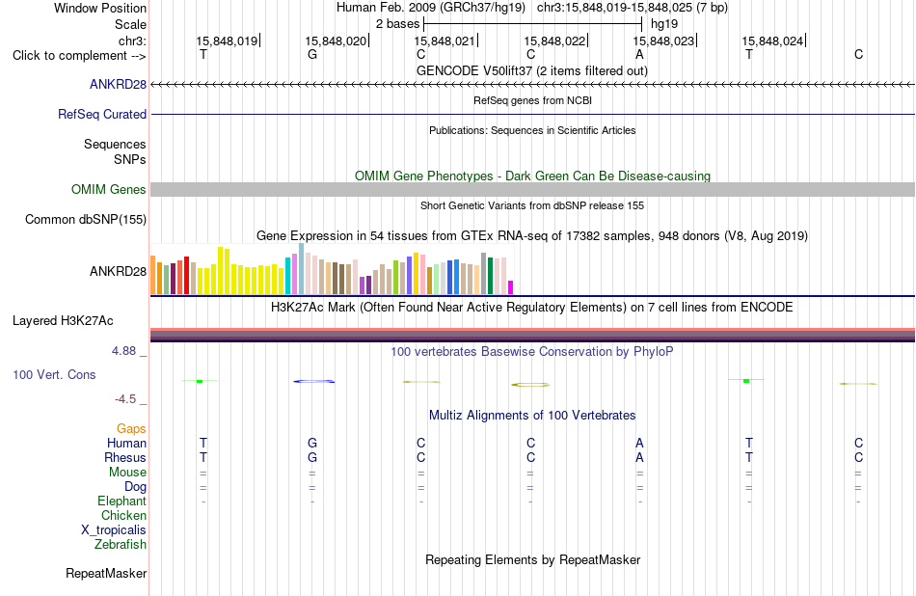Click the 100 Vert. Cons track label
The width and height of the screenshot is (916, 596).
54,374
